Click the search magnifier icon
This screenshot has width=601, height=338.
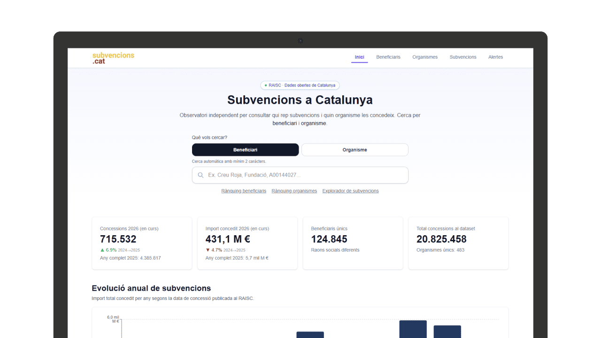(x=201, y=175)
